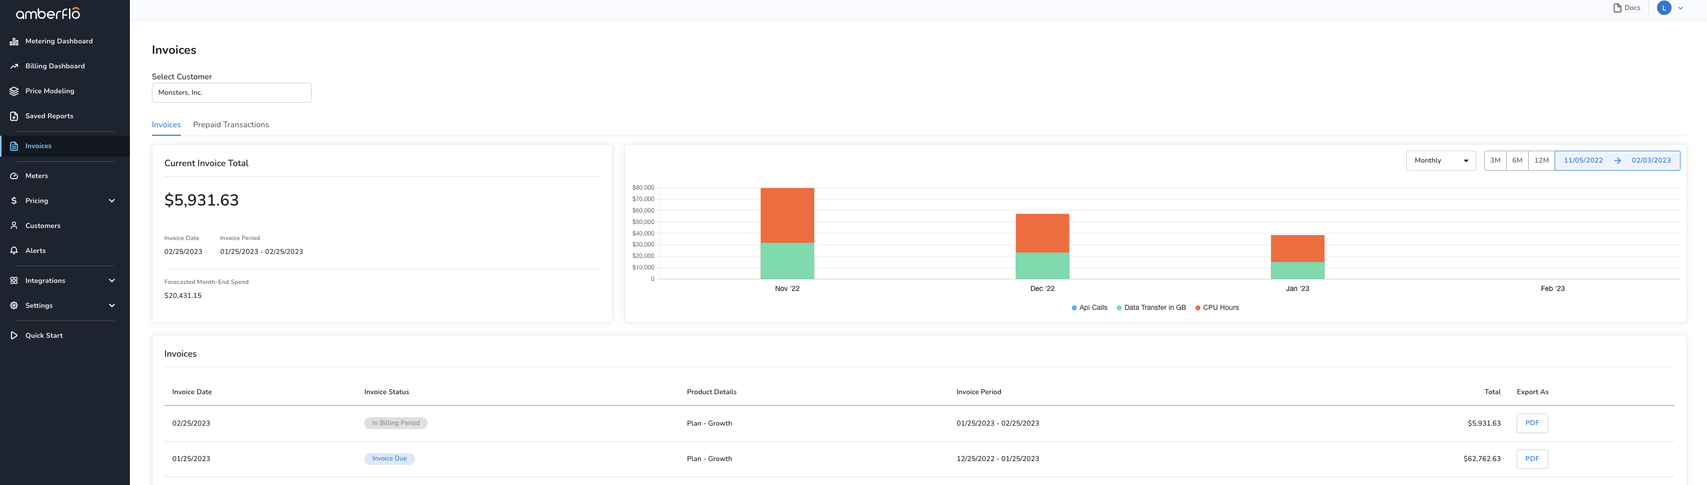Open Customers via the person icon

pyautogui.click(x=14, y=226)
